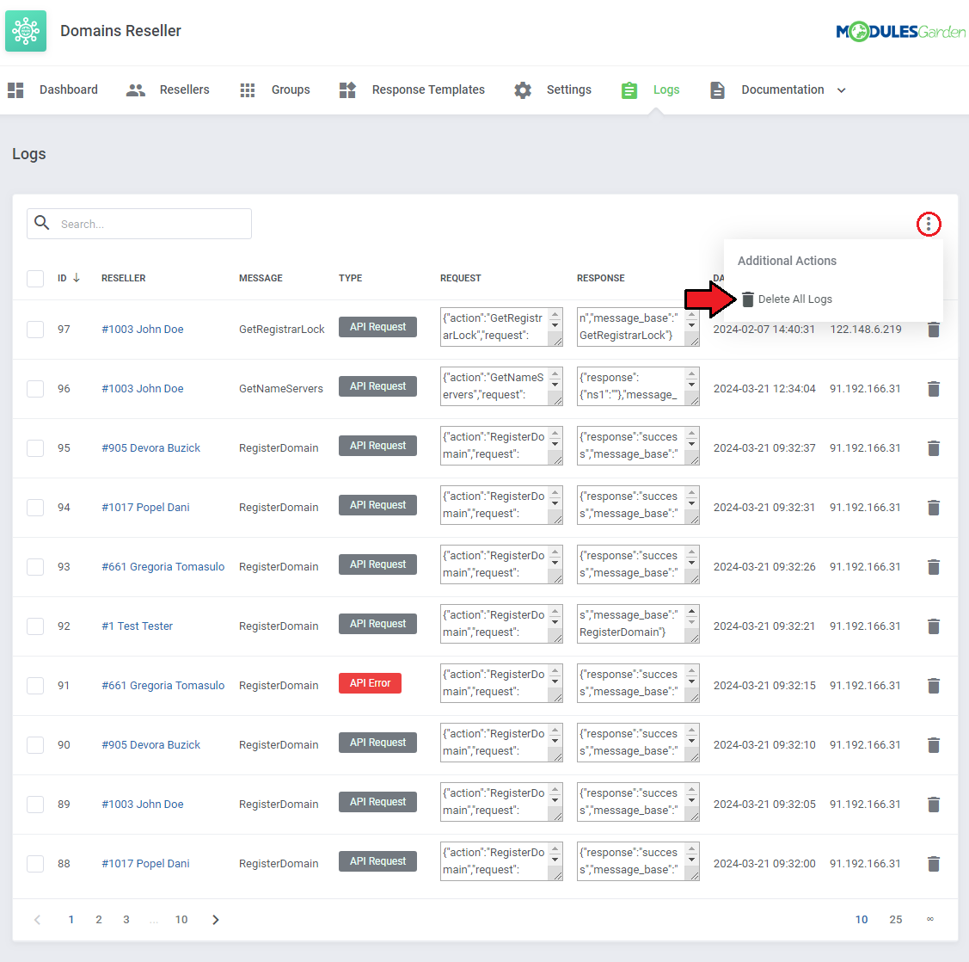The image size is (969, 962).
Task: Click into the Search input field
Action: 150,224
